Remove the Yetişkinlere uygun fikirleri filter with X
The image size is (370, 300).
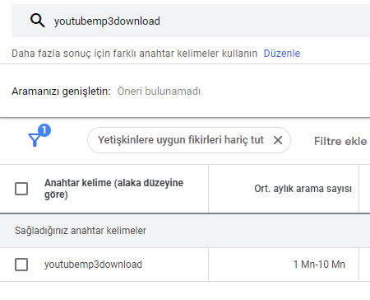278,140
